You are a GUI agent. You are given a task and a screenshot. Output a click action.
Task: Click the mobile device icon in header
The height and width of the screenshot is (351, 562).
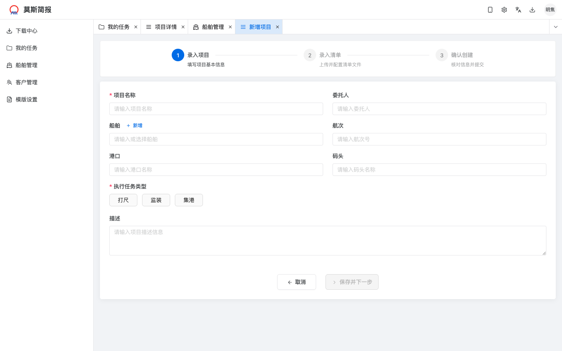490,10
